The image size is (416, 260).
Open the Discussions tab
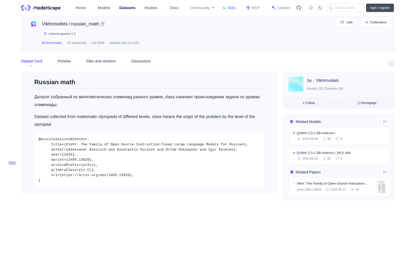[141, 61]
